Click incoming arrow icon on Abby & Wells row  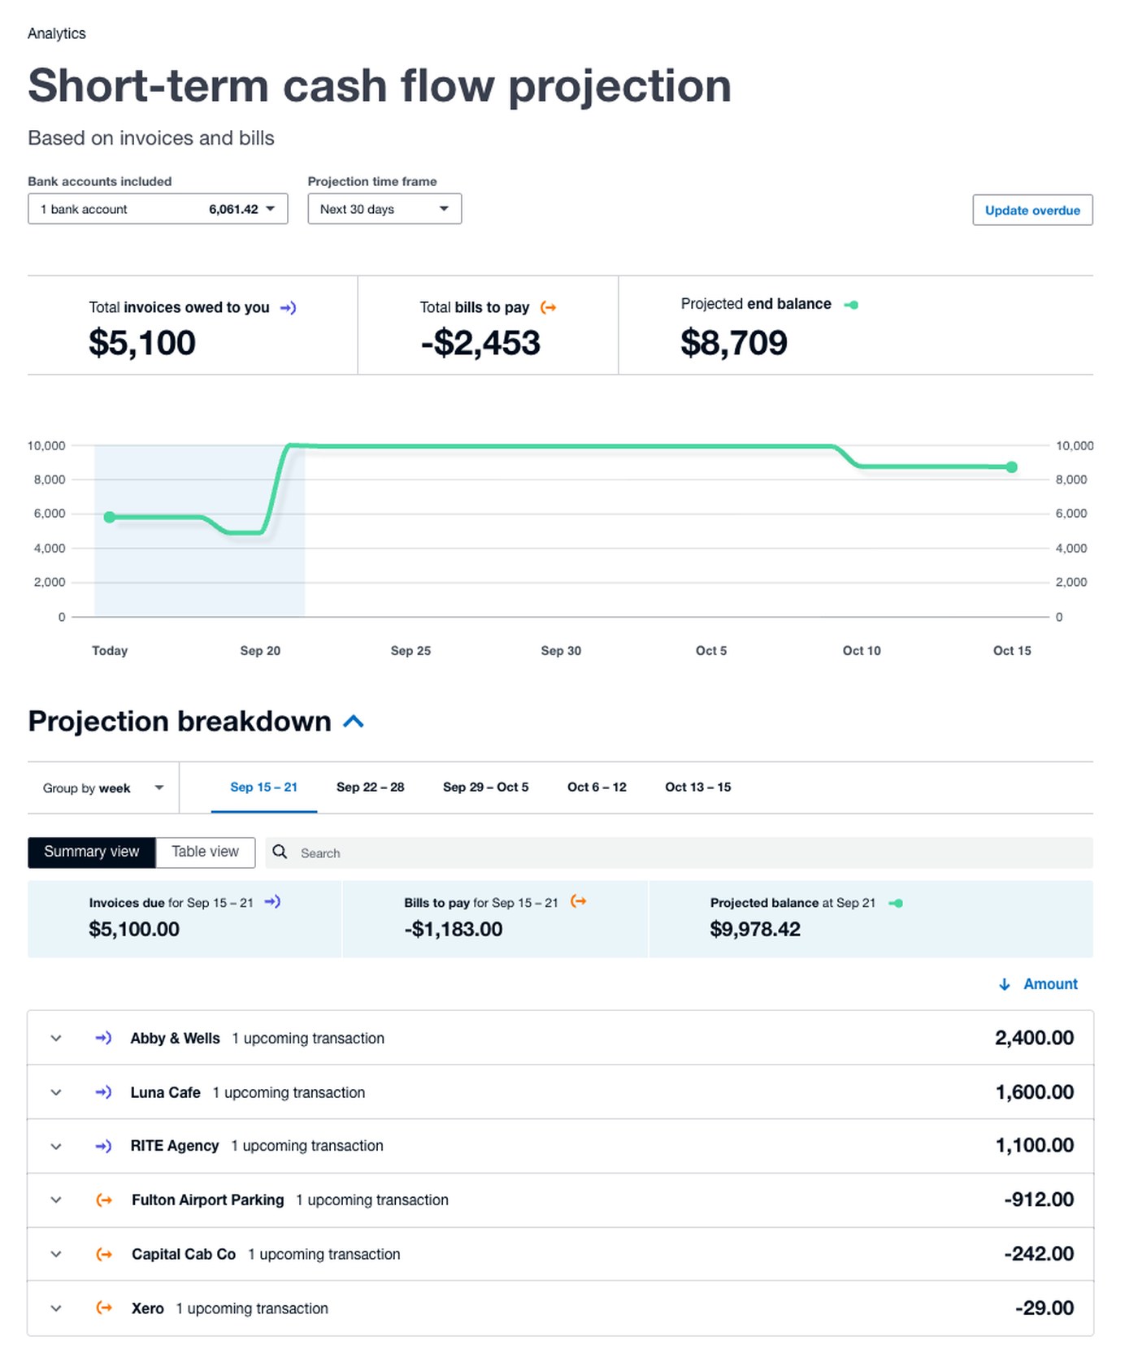(x=103, y=1038)
